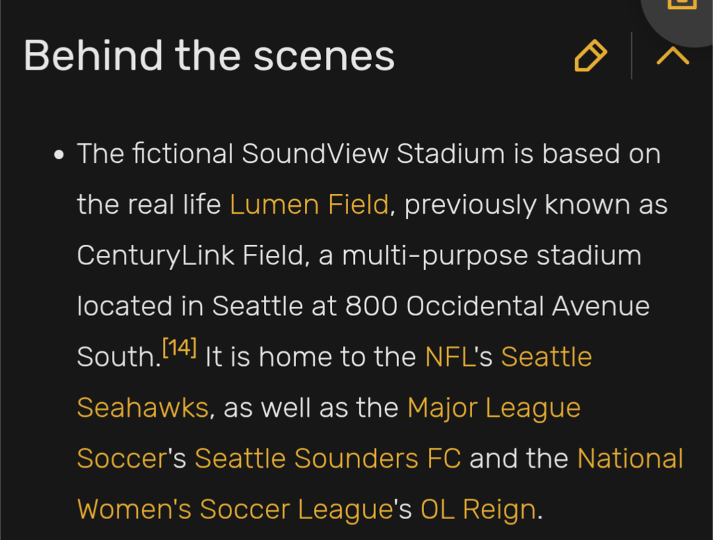Select the National link word

click(630, 458)
